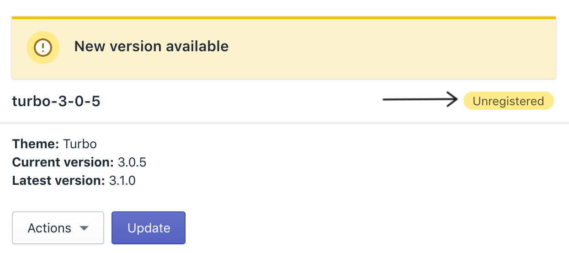The height and width of the screenshot is (253, 569).
Task: Select the 3.0.5 current version number
Action: [x=132, y=162]
